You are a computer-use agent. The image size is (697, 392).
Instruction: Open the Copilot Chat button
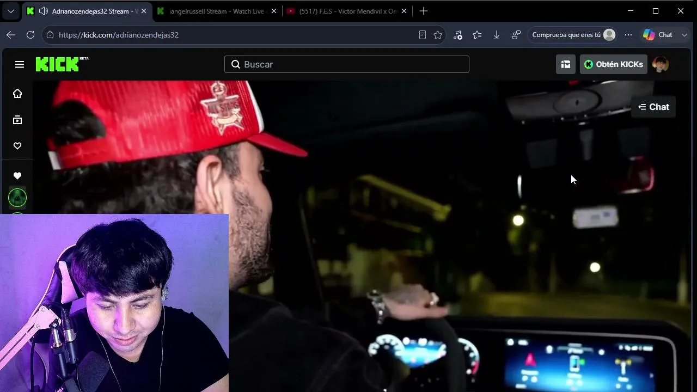(x=658, y=35)
